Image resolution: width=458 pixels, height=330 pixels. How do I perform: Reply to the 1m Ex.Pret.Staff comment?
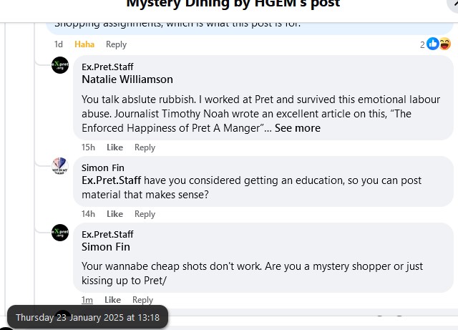[x=142, y=300]
